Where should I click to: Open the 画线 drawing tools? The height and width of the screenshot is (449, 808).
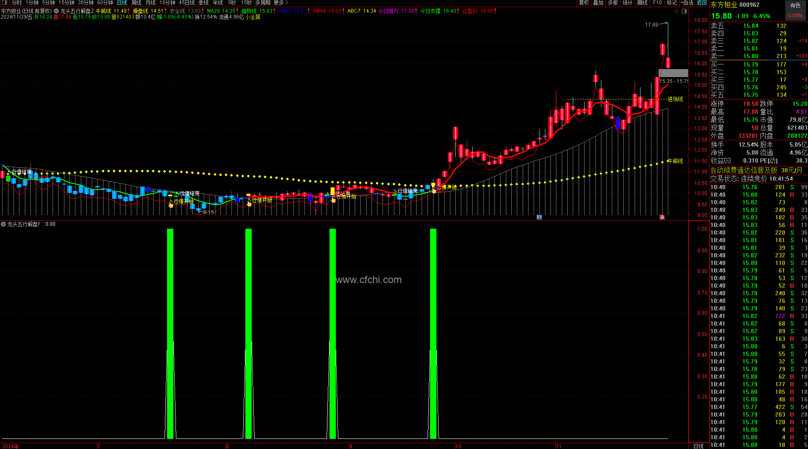[x=643, y=3]
